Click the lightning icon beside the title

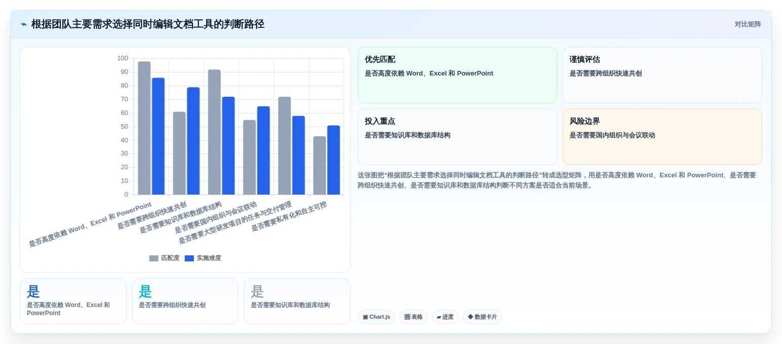(x=24, y=24)
